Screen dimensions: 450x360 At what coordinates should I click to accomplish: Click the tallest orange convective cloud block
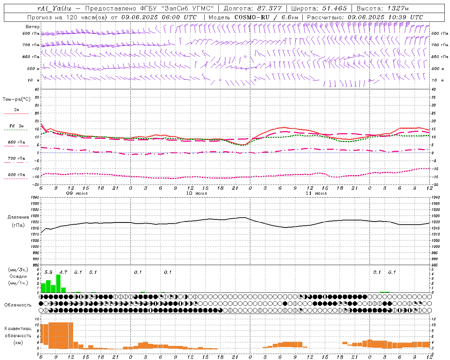(x=61, y=335)
